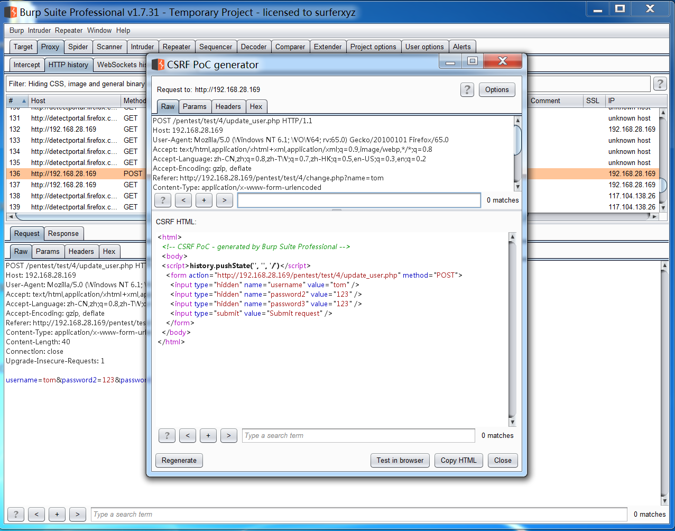Open the Repeater tool tab

pos(177,47)
